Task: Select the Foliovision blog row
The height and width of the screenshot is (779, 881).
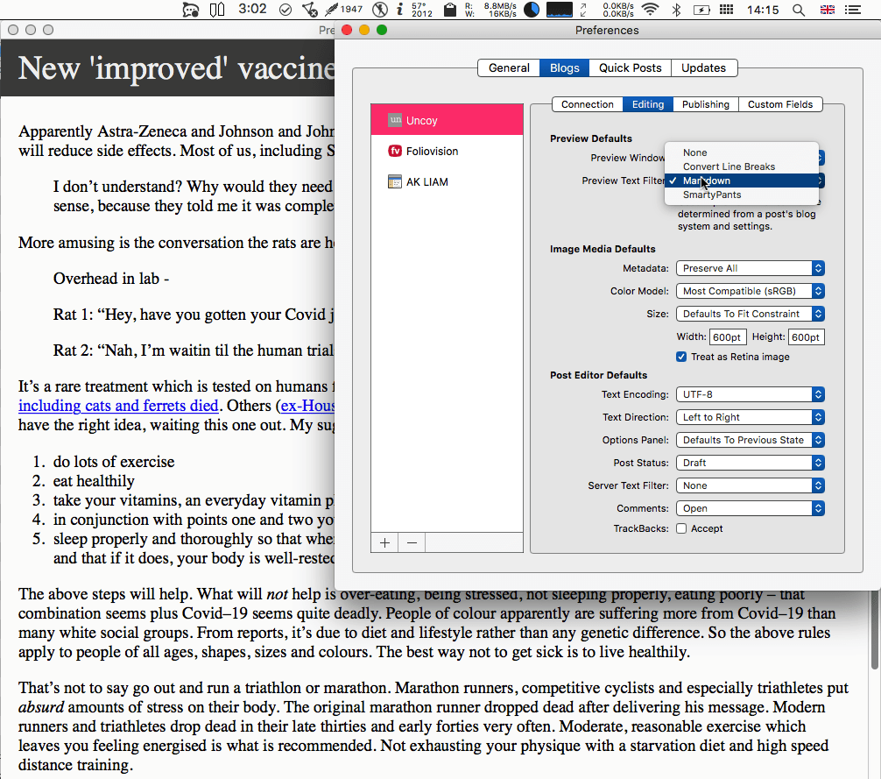Action: 448,151
